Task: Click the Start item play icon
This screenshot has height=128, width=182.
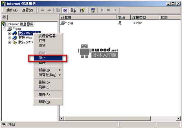Action: point(102,10)
